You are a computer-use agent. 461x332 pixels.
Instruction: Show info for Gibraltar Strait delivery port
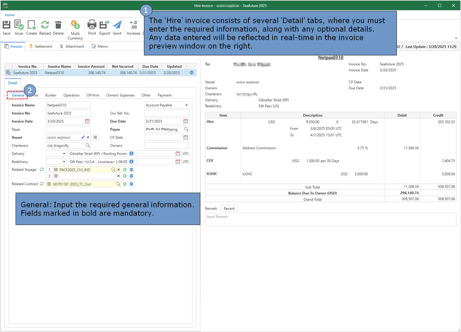pyautogui.click(x=131, y=154)
